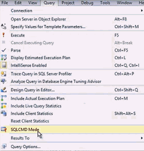This screenshot has height=151, width=144.
Task: Click the SQLCMD Mode icon
Action: point(4,129)
